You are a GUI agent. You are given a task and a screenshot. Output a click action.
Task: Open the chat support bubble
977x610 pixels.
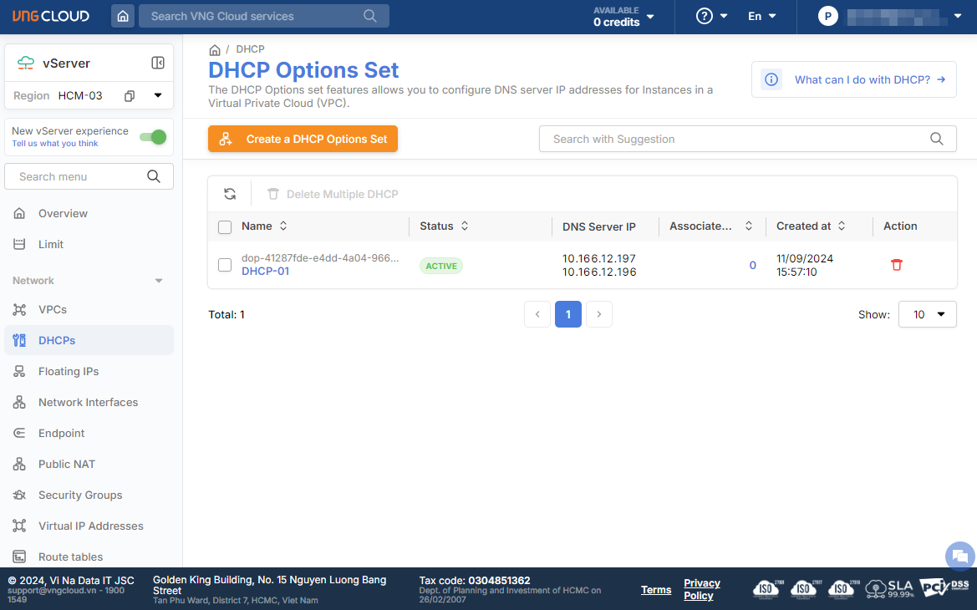[x=959, y=556]
